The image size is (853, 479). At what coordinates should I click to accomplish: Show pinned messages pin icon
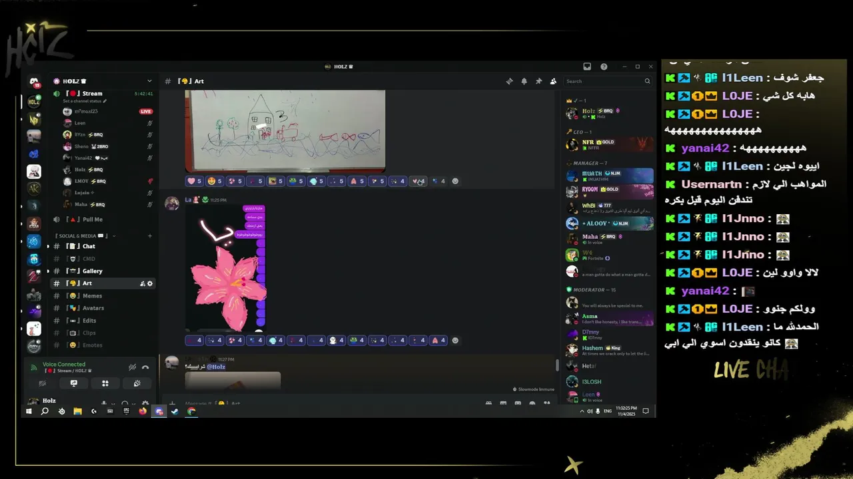point(538,81)
